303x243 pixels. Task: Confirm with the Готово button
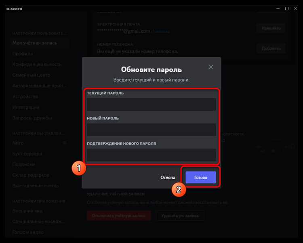point(200,177)
